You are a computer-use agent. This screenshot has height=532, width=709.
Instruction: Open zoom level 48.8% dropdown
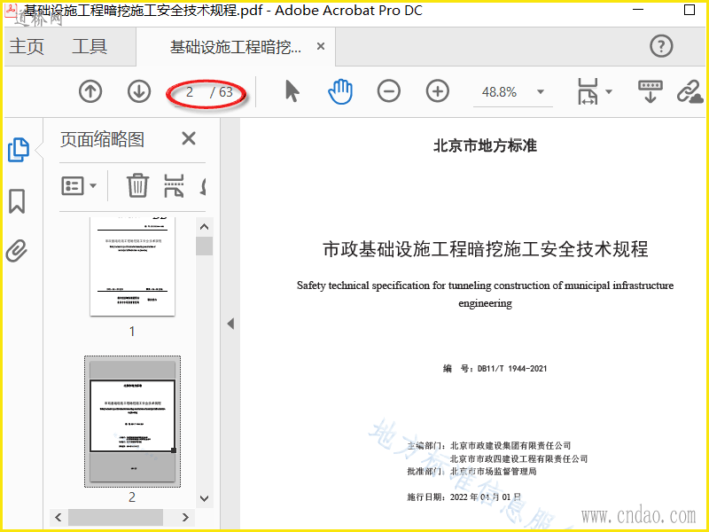pos(541,92)
